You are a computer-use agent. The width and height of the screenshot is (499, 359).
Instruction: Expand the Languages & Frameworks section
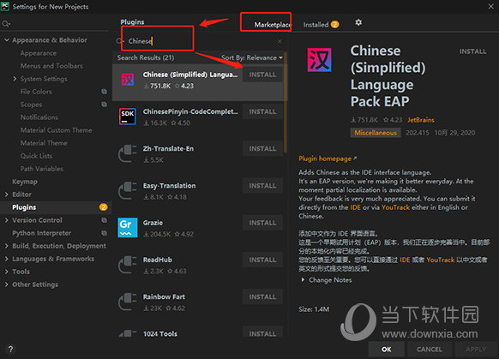[6, 259]
